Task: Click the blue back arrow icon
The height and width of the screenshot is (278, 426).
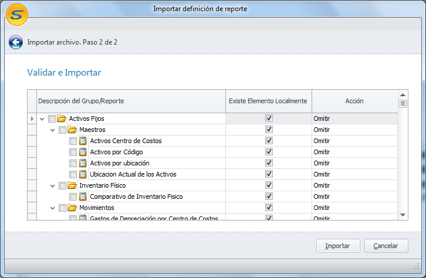Action: click(16, 42)
